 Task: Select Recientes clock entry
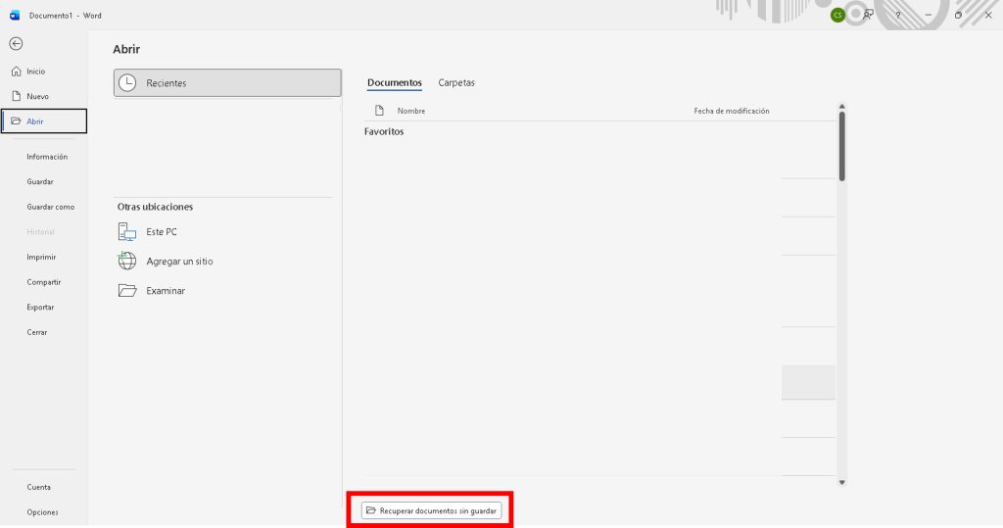pos(227,83)
